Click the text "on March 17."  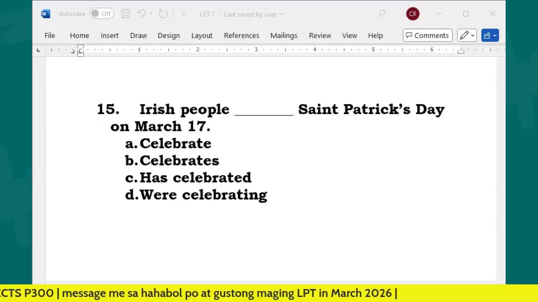[160, 126]
